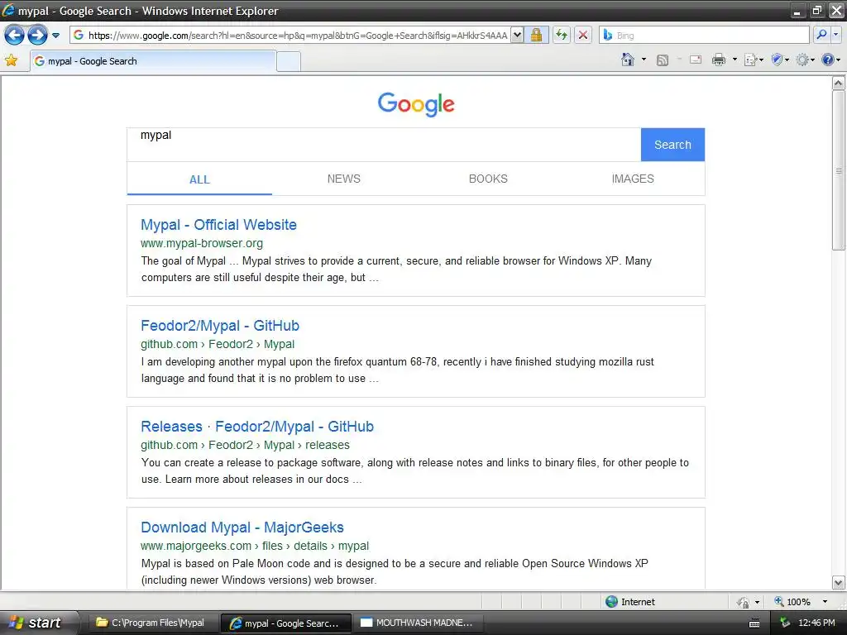Viewport: 847px width, 635px height.
Task: Click 'github.com › Feodor2 › Mypal' breadcrumb
Action: click(218, 344)
